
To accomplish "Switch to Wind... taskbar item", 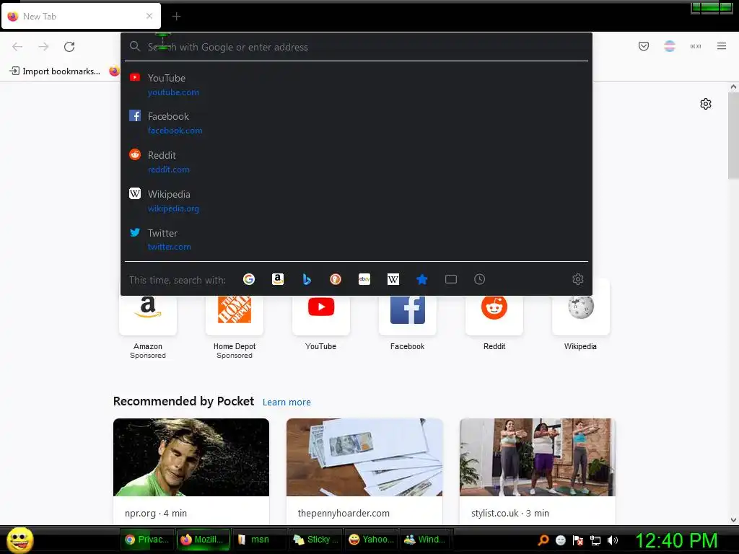I will click(426, 540).
